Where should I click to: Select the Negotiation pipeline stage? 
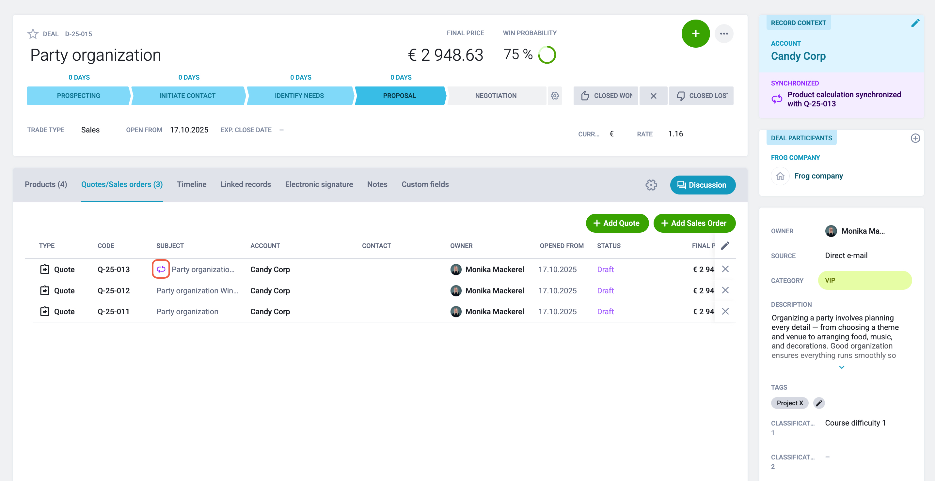click(x=496, y=96)
